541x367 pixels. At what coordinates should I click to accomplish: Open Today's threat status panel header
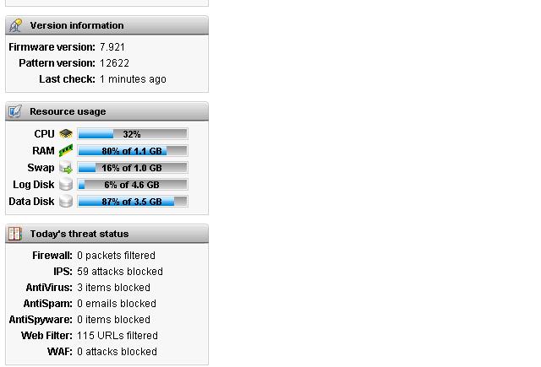tap(107, 234)
